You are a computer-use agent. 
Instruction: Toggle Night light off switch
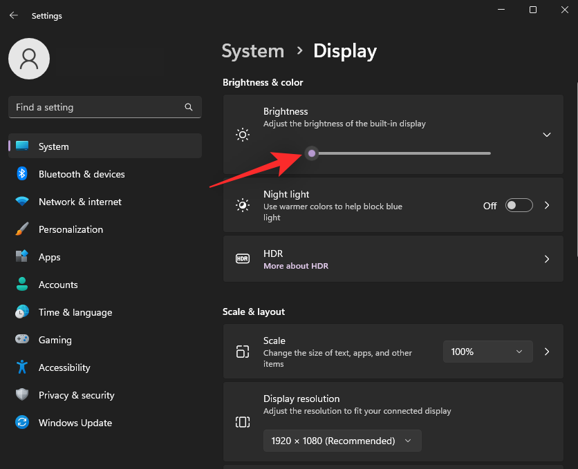[519, 205]
